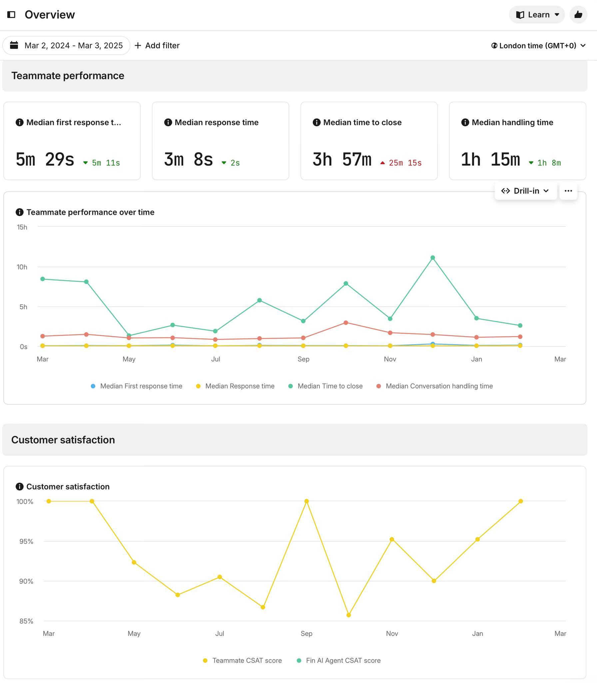Click the calendar icon in date filter

point(14,45)
